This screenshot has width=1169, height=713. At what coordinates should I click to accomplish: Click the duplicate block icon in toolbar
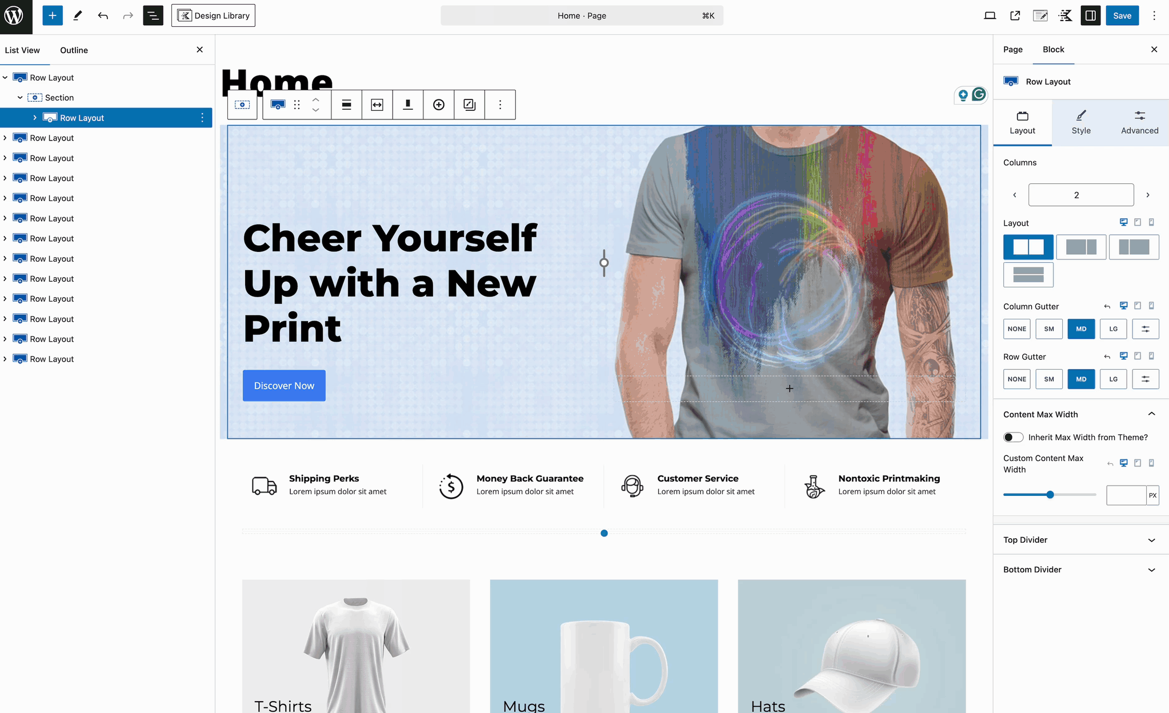point(469,105)
